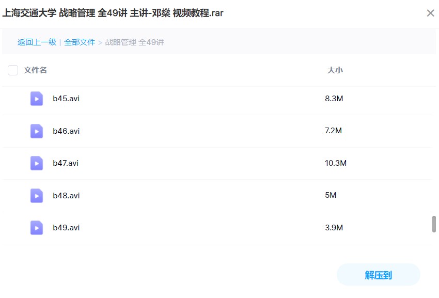This screenshot has height=298, width=439.
Task: Click the 解压到 extract button
Action: pyautogui.click(x=378, y=275)
